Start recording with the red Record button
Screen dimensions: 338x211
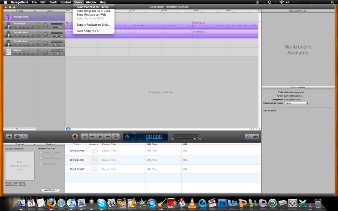75,136
